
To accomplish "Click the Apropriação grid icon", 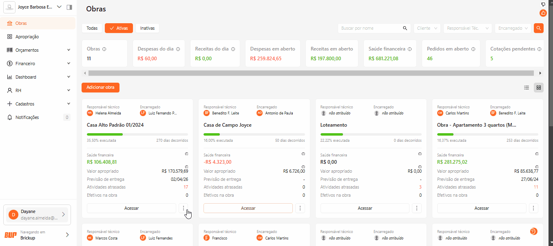I will coord(10,37).
